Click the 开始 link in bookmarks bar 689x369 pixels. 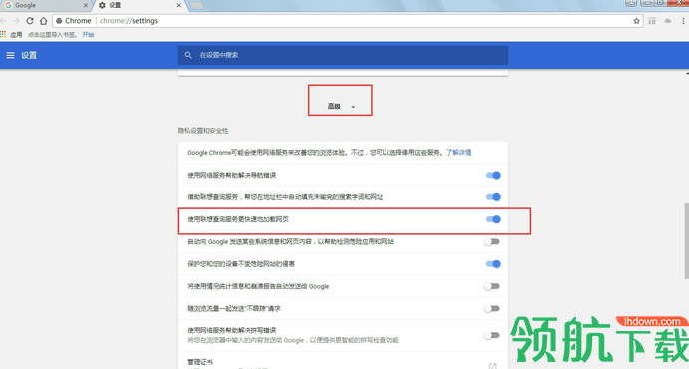click(88, 34)
